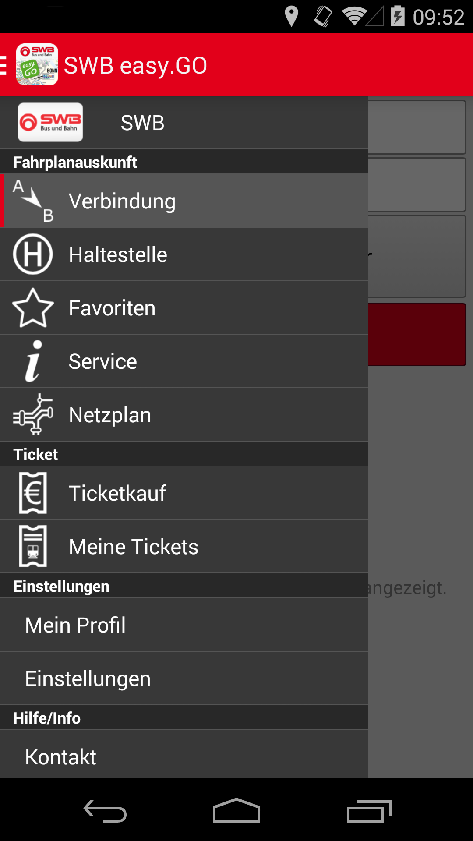Screen dimensions: 473x841
Task: Select Kontakt under Hilfe/Info
Action: [x=184, y=755]
